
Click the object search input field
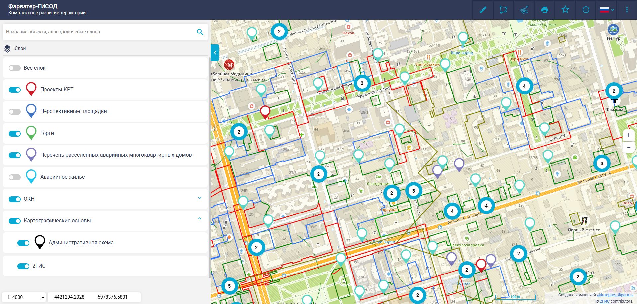coord(100,32)
